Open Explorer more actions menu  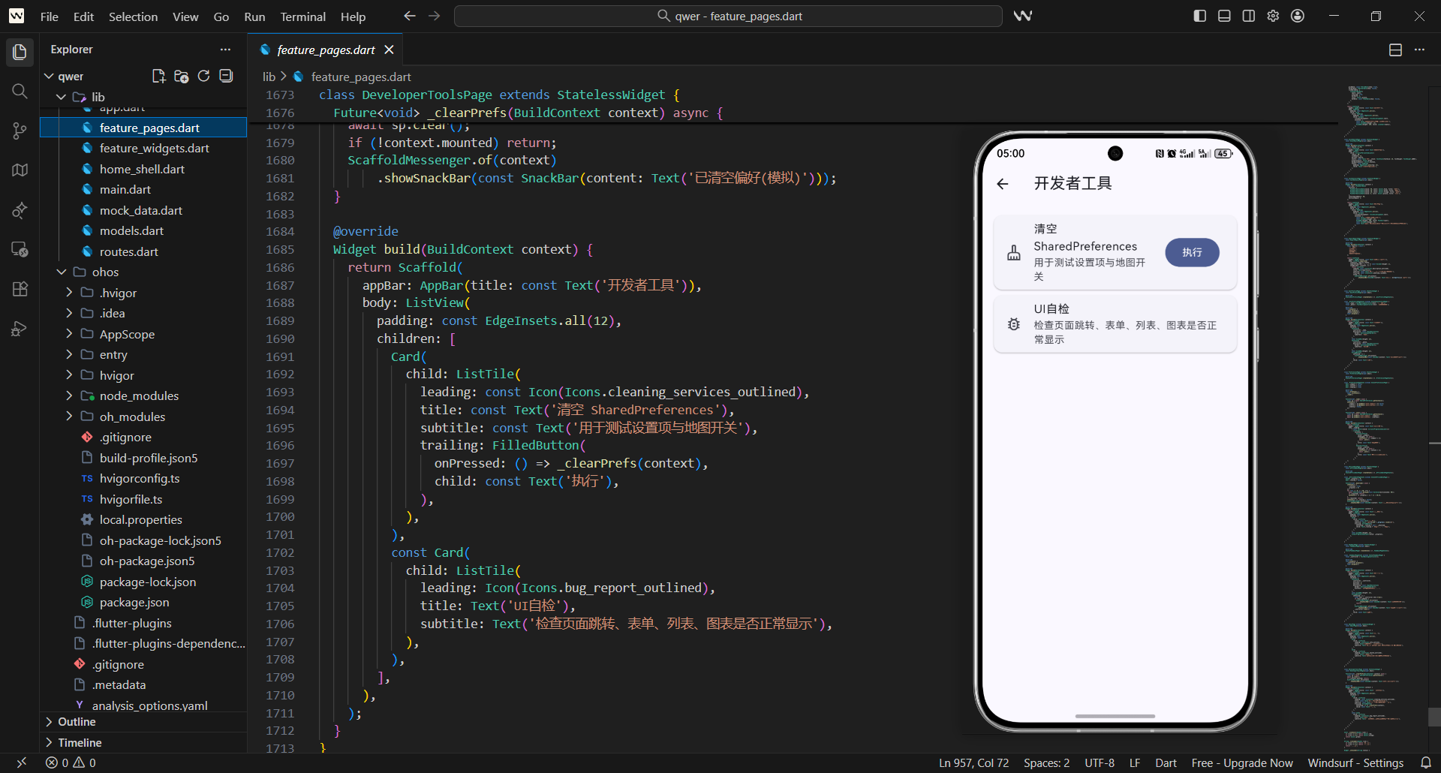click(225, 50)
